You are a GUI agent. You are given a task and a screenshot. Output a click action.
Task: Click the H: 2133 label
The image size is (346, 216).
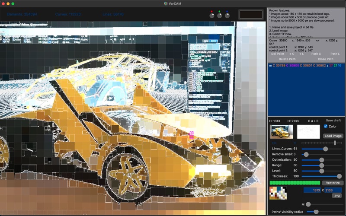click(293, 121)
